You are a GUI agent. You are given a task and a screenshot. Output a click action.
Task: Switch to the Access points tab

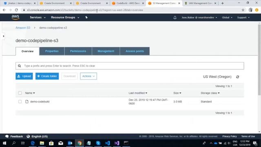coord(135,51)
